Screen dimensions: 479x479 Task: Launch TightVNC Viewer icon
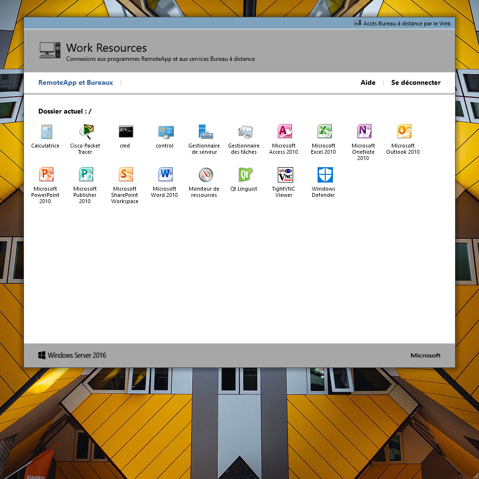(285, 175)
